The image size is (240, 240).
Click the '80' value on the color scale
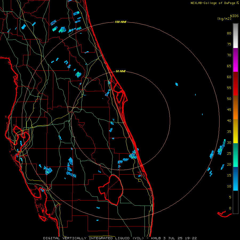coord(229,33)
